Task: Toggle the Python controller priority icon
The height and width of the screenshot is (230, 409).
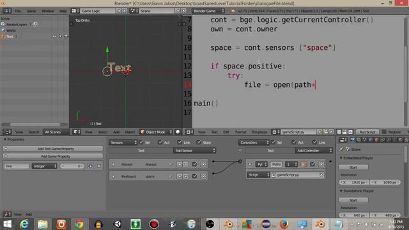Action: (304, 164)
